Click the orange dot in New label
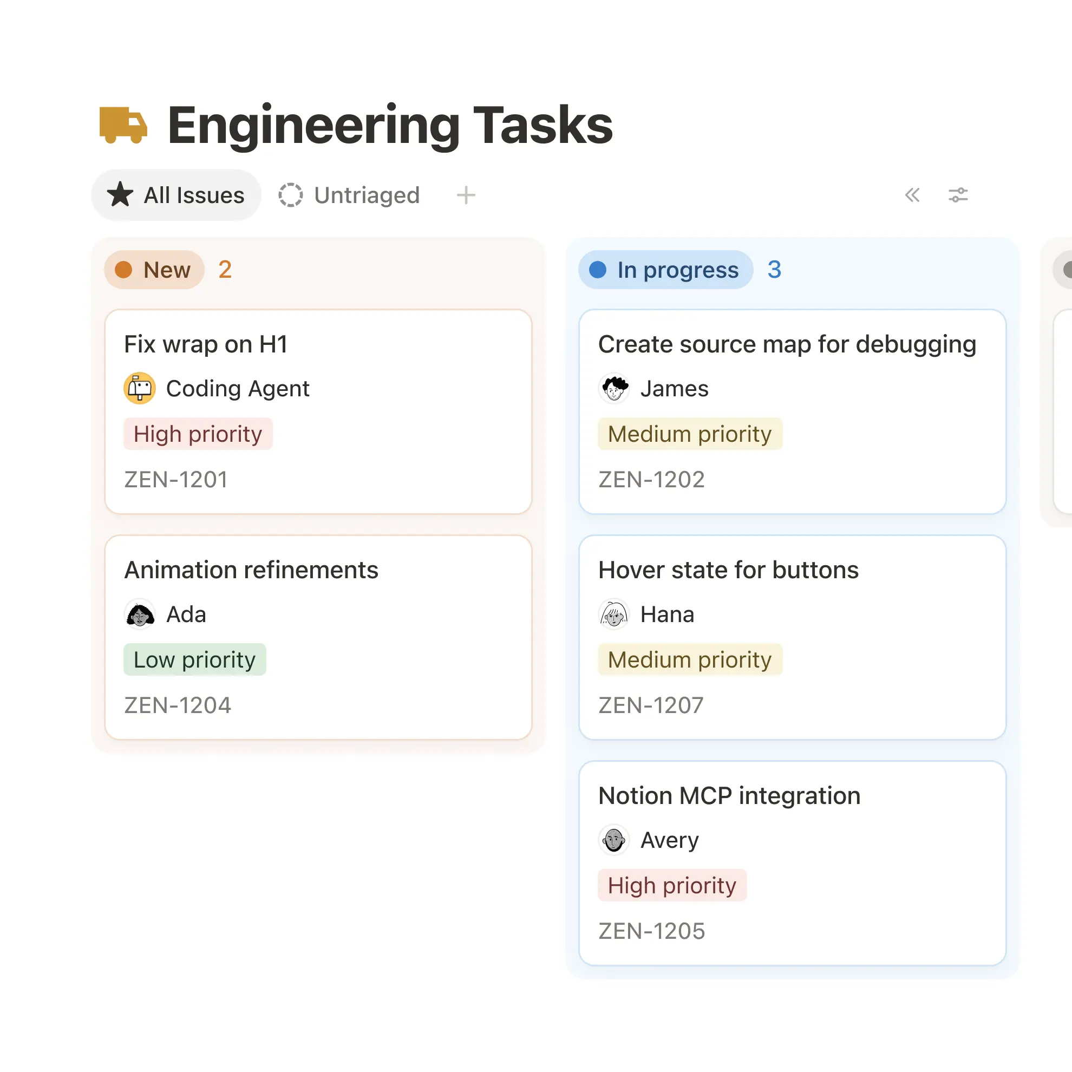This screenshot has height=1072, width=1072. pyautogui.click(x=123, y=270)
